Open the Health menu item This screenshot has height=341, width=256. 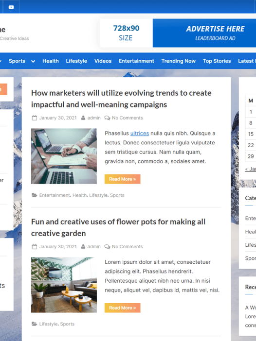[51, 61]
